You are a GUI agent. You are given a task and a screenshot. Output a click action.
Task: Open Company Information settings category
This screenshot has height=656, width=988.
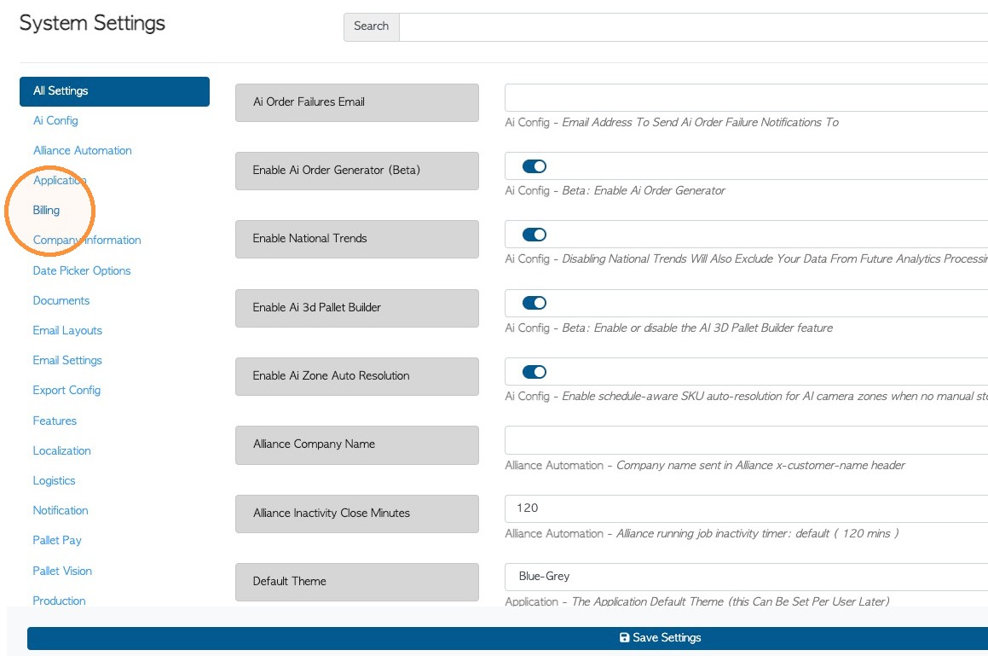click(87, 240)
